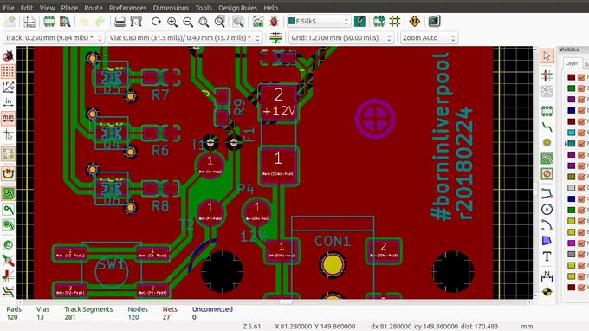Toggle automatic track width button
This screenshot has height=331, width=589.
[x=275, y=37]
